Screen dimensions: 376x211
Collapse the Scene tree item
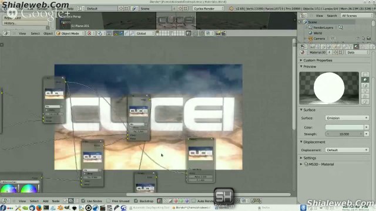[300, 22]
